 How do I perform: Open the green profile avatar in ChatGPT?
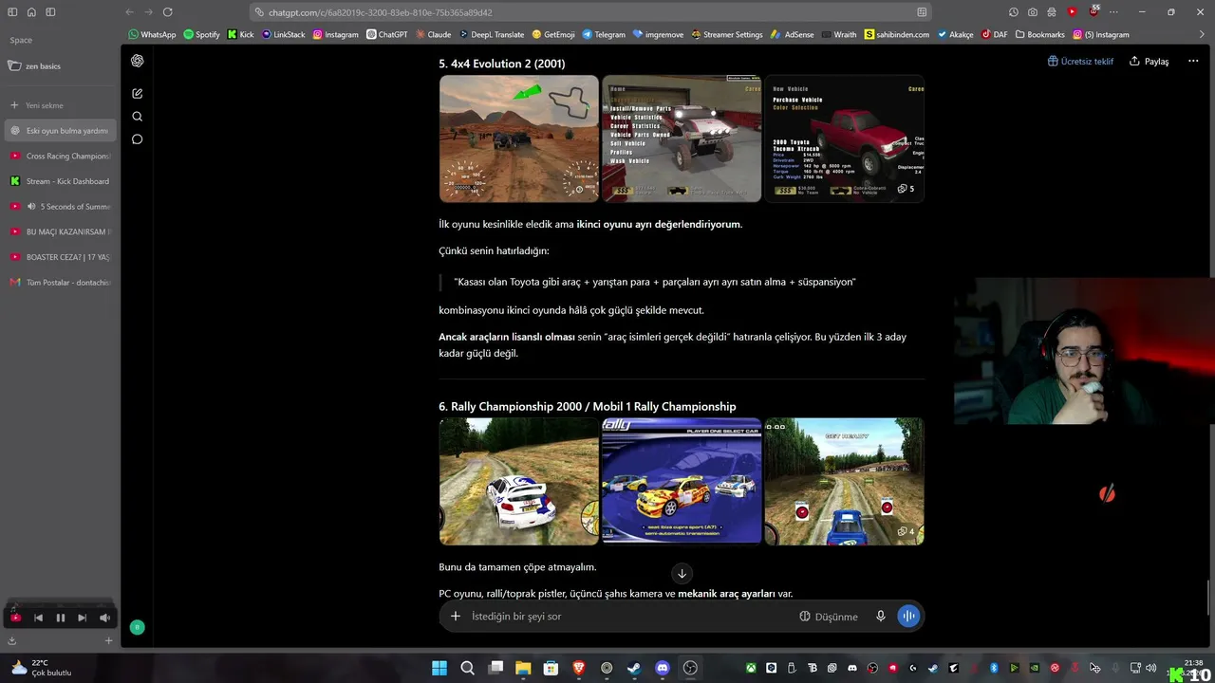point(137,627)
